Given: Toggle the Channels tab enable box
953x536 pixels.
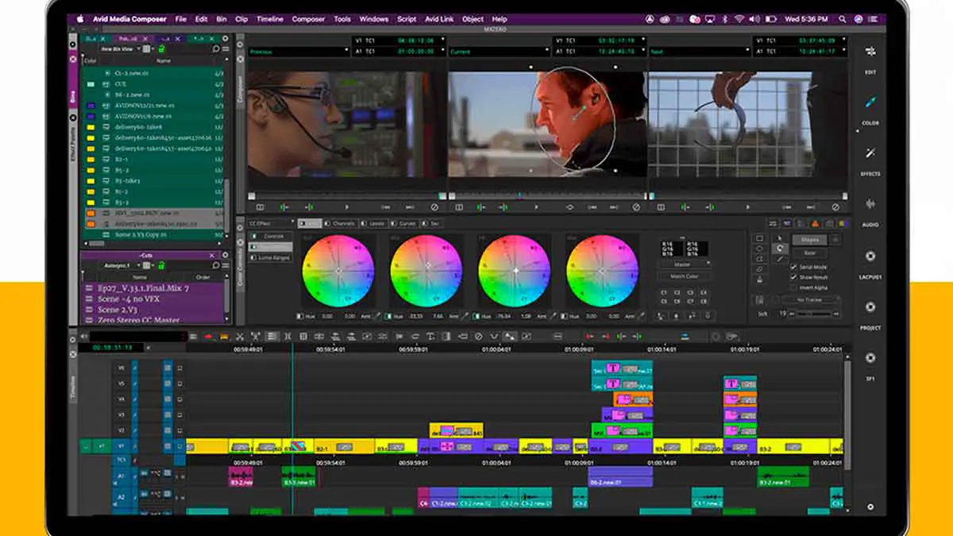Looking at the screenshot, I should 329,224.
